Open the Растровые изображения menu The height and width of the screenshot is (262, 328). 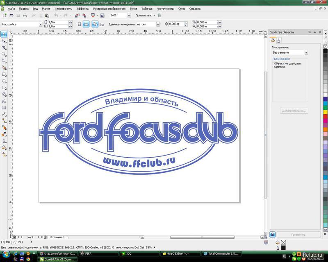tap(109, 9)
